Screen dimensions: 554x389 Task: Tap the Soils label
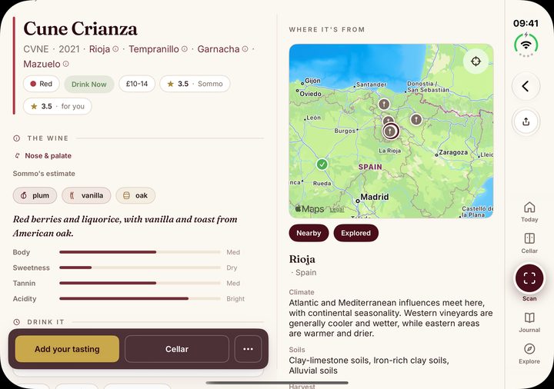coord(297,350)
